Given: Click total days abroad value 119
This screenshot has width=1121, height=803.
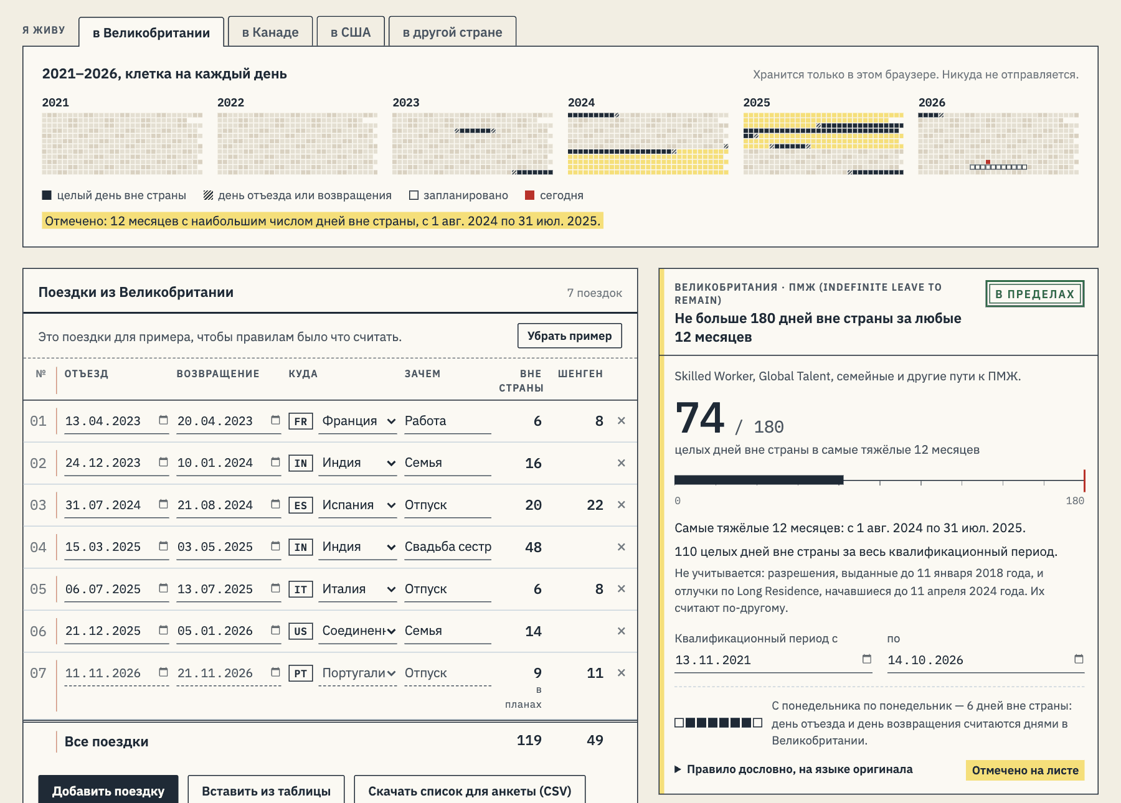Looking at the screenshot, I should (x=529, y=741).
